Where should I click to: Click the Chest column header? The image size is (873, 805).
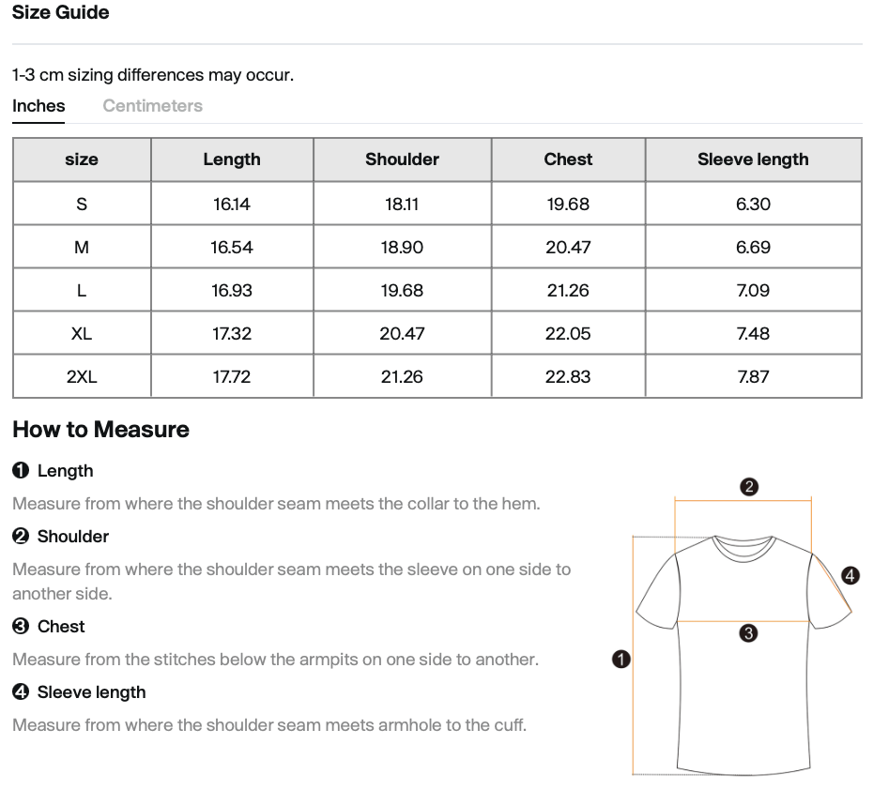coord(568,159)
